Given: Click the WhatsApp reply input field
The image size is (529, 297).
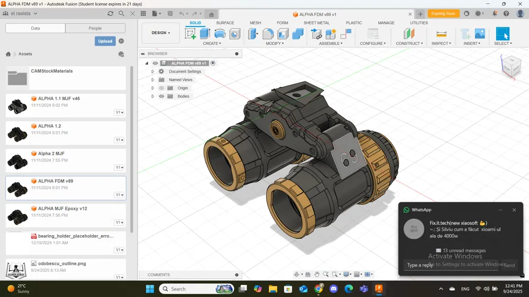Looking at the screenshot, I should (x=451, y=265).
